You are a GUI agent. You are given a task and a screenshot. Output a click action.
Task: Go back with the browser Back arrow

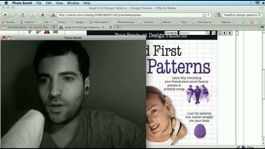click(x=5, y=15)
